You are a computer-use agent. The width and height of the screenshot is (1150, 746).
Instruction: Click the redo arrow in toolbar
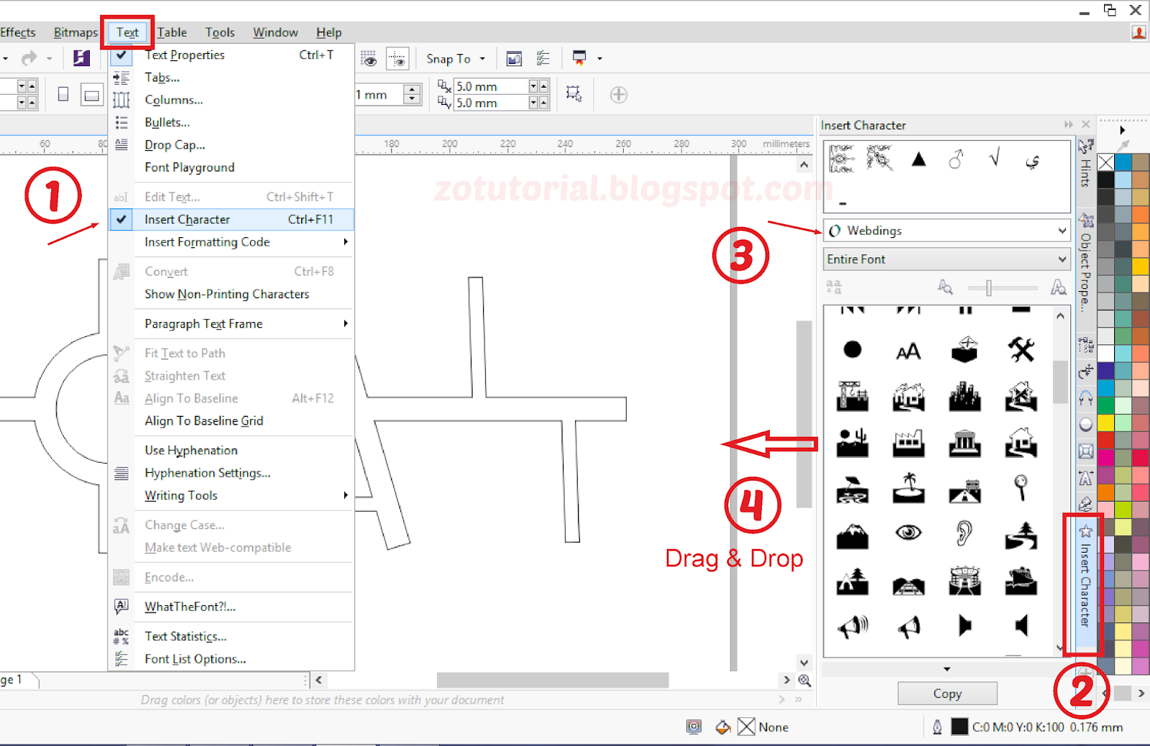tap(29, 58)
